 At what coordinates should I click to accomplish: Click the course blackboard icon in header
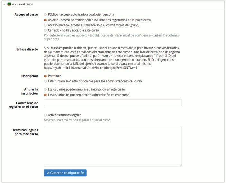point(9,4)
